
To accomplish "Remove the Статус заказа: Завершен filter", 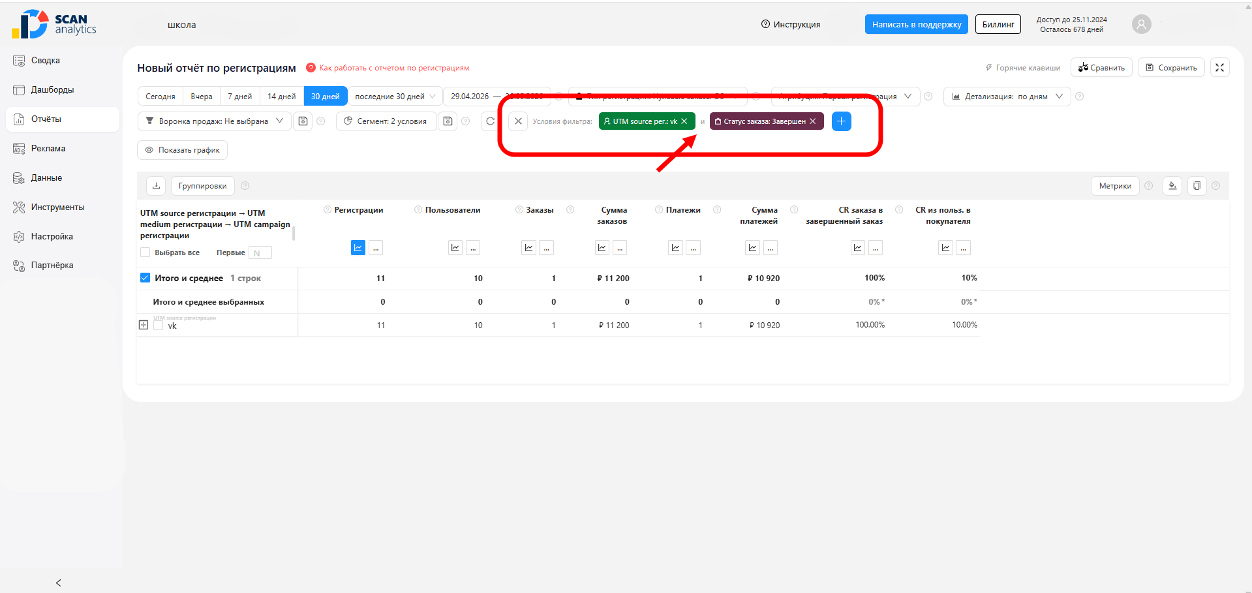I will (x=812, y=121).
